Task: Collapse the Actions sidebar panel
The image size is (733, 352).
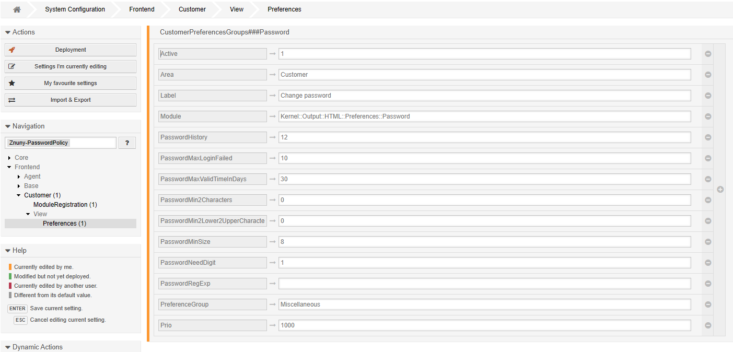Action: tap(8, 32)
